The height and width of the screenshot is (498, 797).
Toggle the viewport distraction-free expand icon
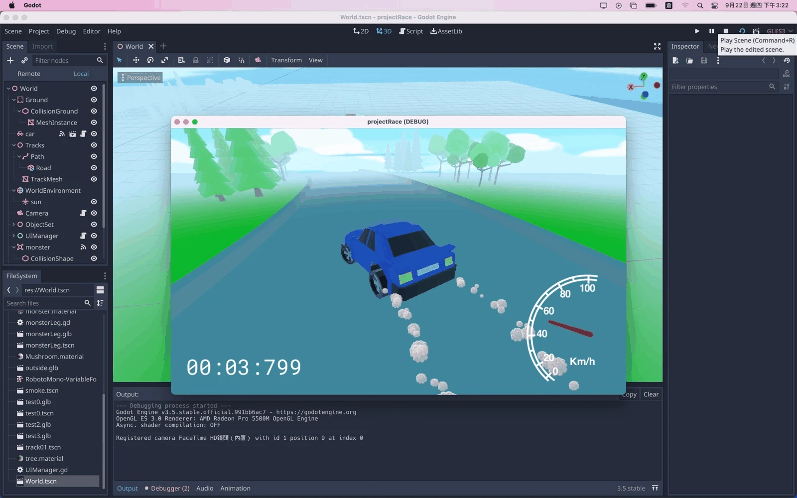click(x=657, y=46)
